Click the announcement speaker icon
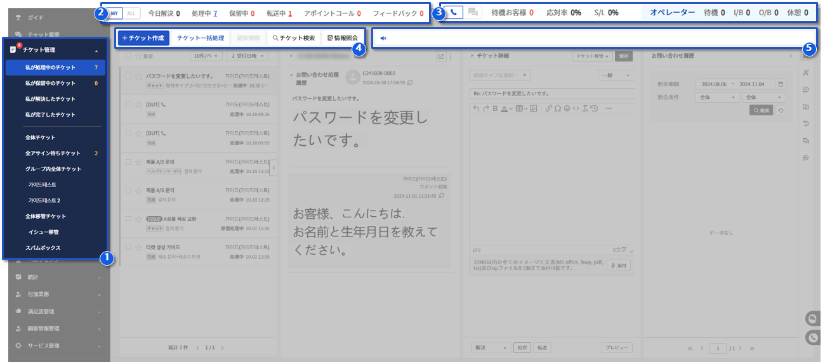Image resolution: width=825 pixels, height=362 pixels. pos(383,38)
